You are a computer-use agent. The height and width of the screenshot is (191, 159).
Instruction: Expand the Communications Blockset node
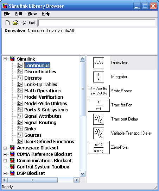[x=5, y=161]
